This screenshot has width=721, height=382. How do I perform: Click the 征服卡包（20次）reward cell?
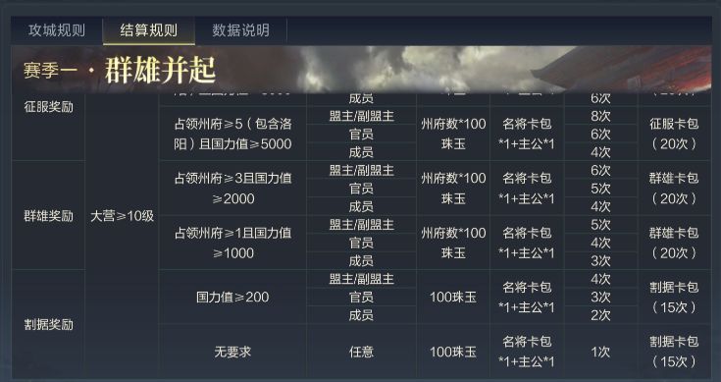tap(674, 134)
